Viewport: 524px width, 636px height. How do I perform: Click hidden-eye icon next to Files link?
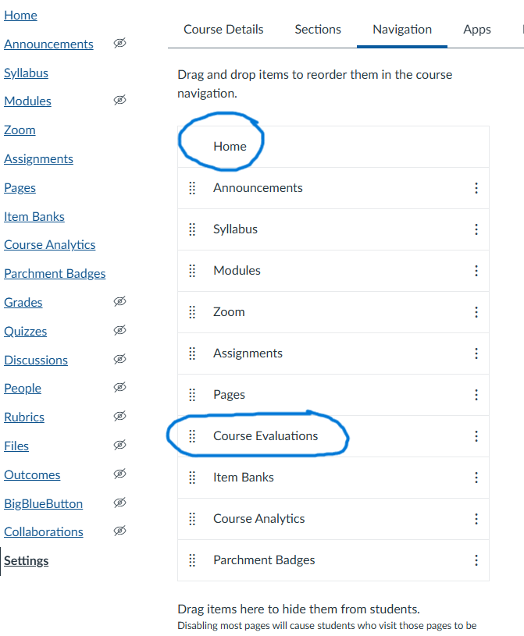pos(119,446)
